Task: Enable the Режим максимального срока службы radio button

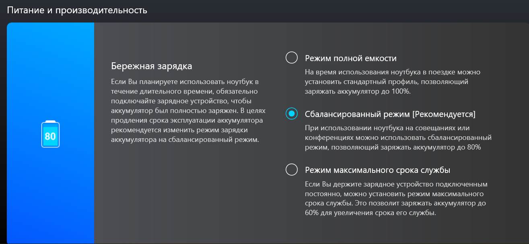Action: pyautogui.click(x=291, y=170)
